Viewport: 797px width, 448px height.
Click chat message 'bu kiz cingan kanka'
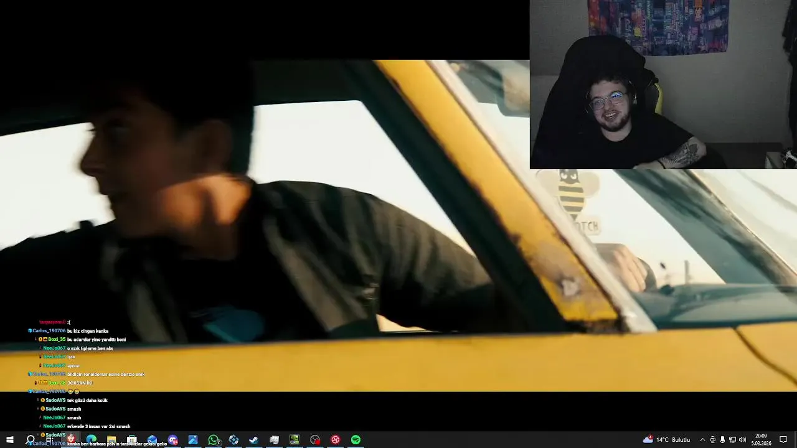pos(88,331)
